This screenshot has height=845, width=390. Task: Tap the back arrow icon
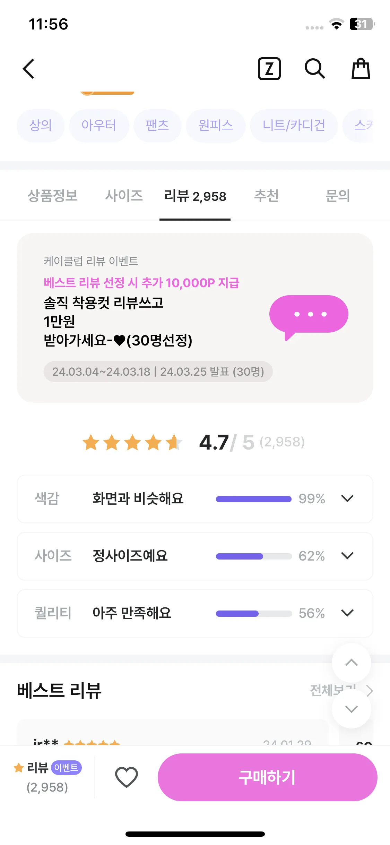pyautogui.click(x=29, y=69)
